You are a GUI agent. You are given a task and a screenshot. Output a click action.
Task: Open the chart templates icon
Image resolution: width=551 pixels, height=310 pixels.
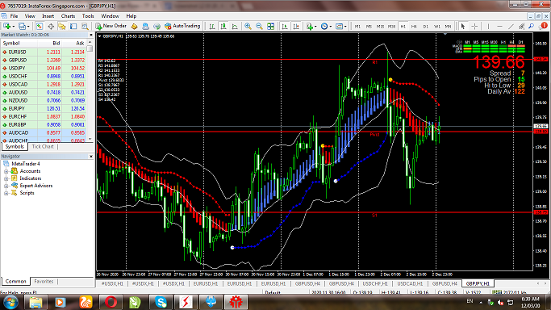pos(339,27)
